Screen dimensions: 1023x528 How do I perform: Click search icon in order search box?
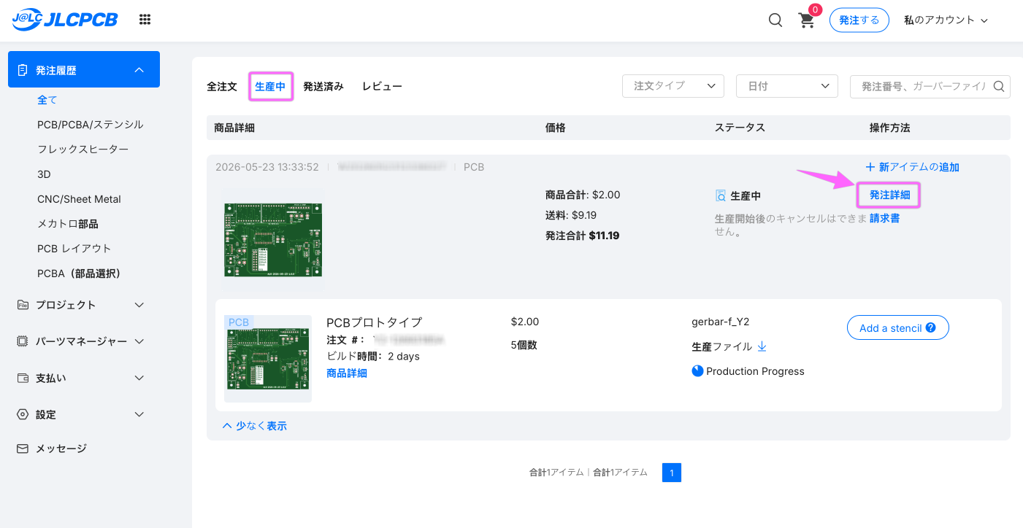point(1000,86)
